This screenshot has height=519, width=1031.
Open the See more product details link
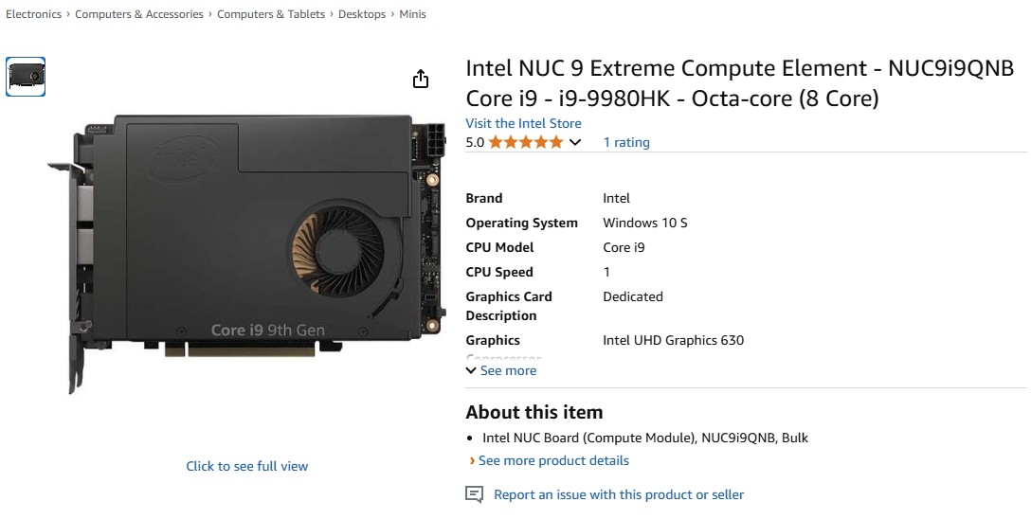pyautogui.click(x=553, y=460)
